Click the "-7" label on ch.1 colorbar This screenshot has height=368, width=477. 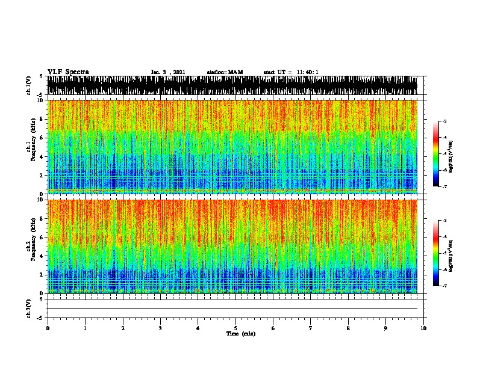click(444, 186)
